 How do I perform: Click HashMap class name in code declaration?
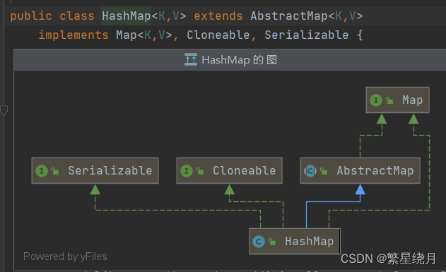(127, 16)
